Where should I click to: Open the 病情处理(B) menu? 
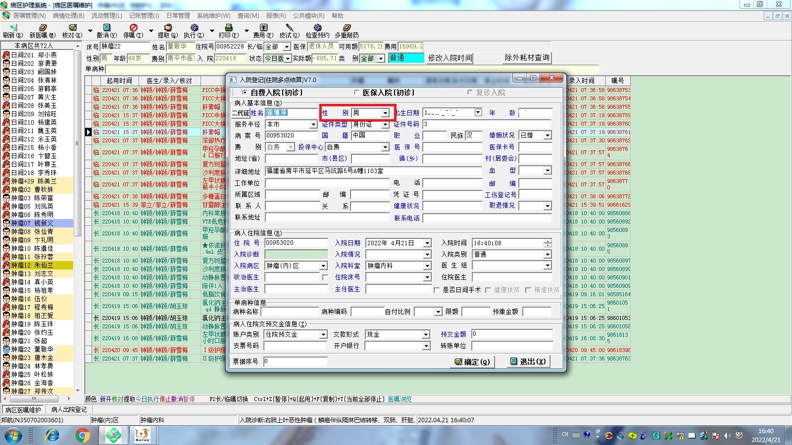(69, 16)
